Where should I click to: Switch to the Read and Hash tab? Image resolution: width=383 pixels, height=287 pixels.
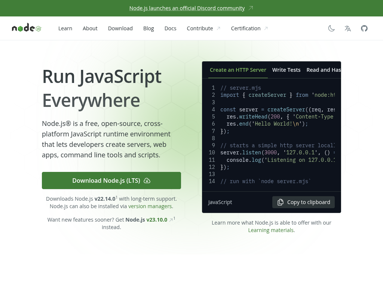[x=324, y=70]
